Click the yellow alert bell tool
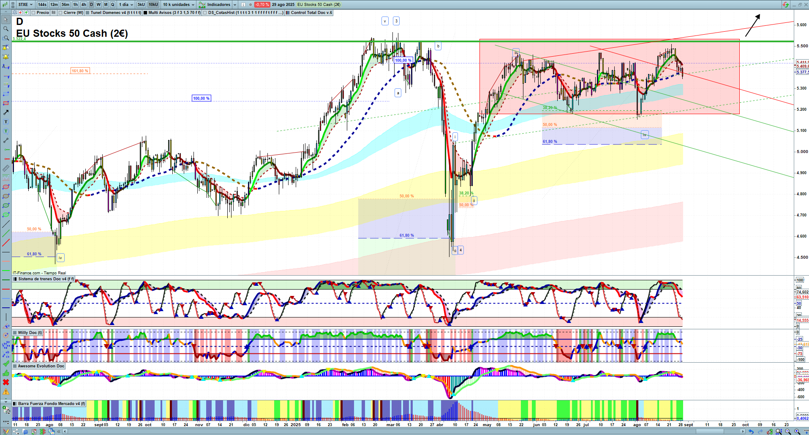Image resolution: width=809 pixels, height=435 pixels. tap(6, 57)
